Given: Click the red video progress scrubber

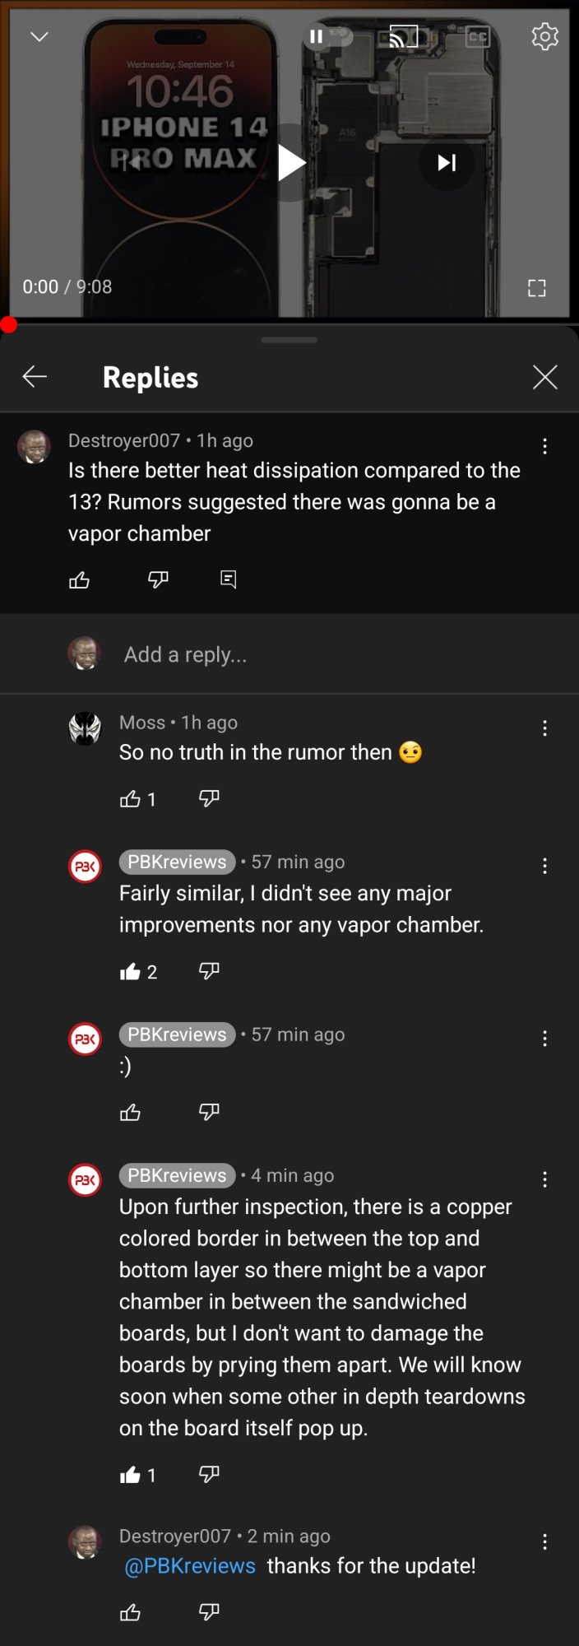Looking at the screenshot, I should pyautogui.click(x=8, y=324).
